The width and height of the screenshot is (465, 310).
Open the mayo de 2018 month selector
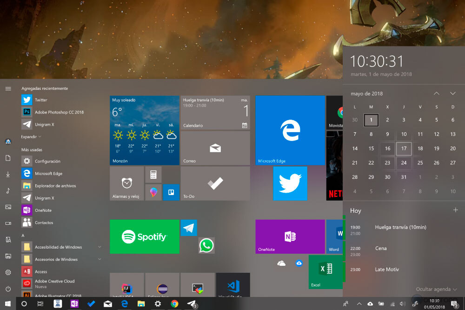(366, 93)
